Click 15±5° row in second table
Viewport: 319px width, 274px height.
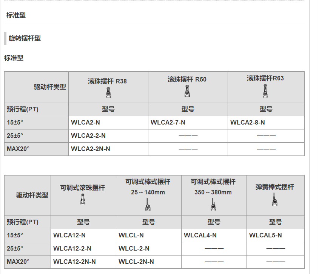(154, 236)
